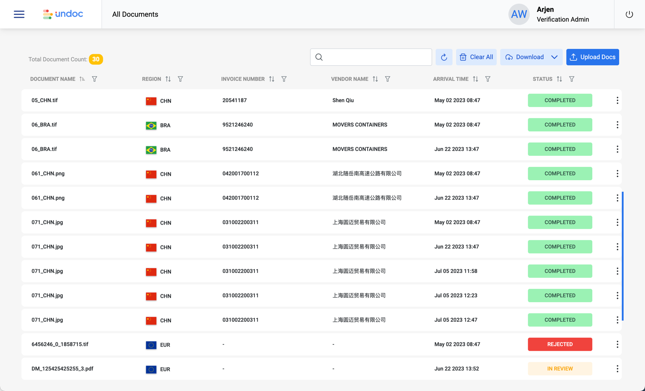645x391 pixels.
Task: Filter the Vendor Name column
Action: coord(388,79)
